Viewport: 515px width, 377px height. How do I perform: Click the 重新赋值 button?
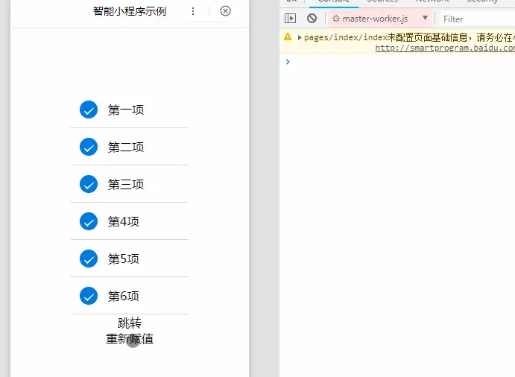[x=130, y=339]
